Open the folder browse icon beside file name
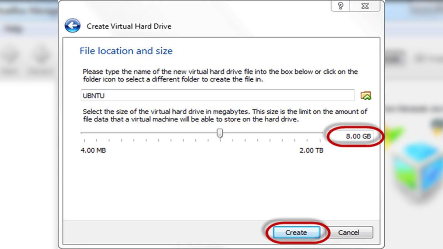443x249 pixels. click(365, 96)
